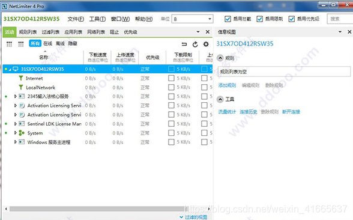
Task: Select the 离线 filter button
Action: [x=60, y=43]
